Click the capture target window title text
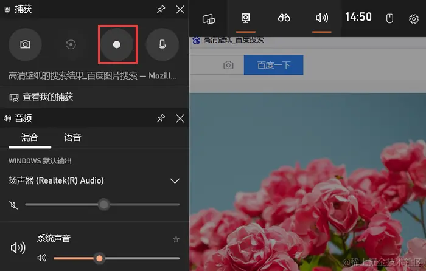 (93, 76)
